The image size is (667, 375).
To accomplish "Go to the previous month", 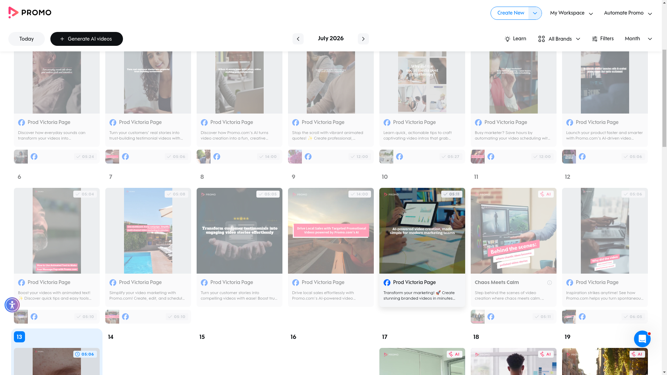I will coord(298,39).
